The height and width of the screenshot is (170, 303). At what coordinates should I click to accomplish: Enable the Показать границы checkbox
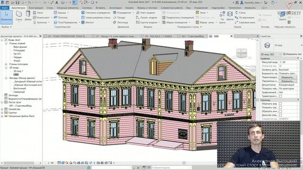coord(280,108)
